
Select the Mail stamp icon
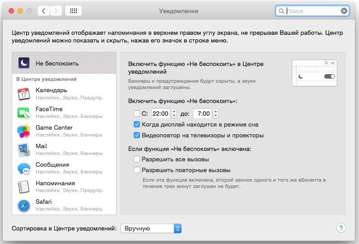point(23,150)
